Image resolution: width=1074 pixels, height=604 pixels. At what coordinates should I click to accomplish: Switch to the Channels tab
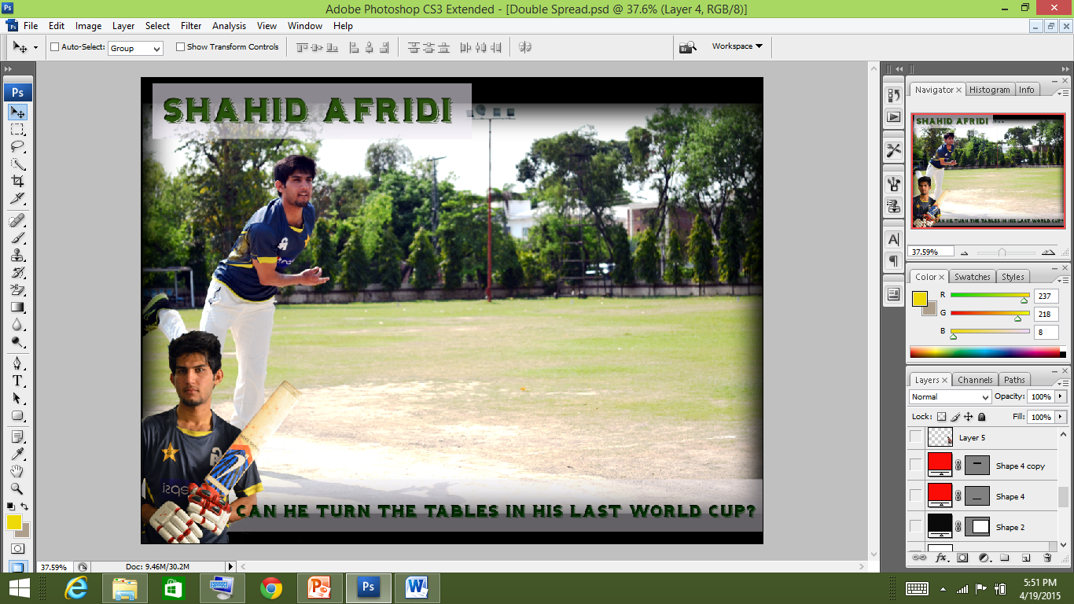point(975,380)
